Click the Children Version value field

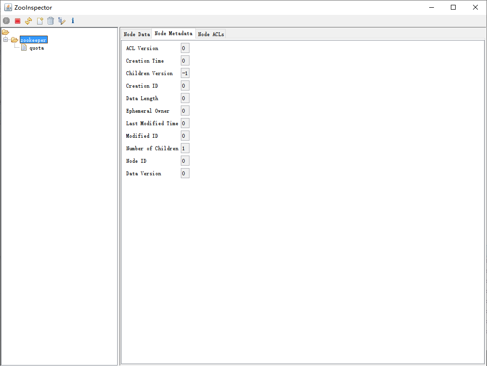[x=185, y=73]
